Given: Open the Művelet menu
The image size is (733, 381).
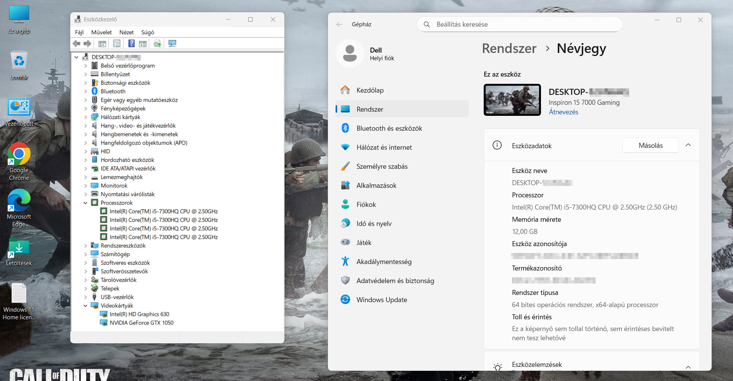Looking at the screenshot, I should tap(102, 32).
